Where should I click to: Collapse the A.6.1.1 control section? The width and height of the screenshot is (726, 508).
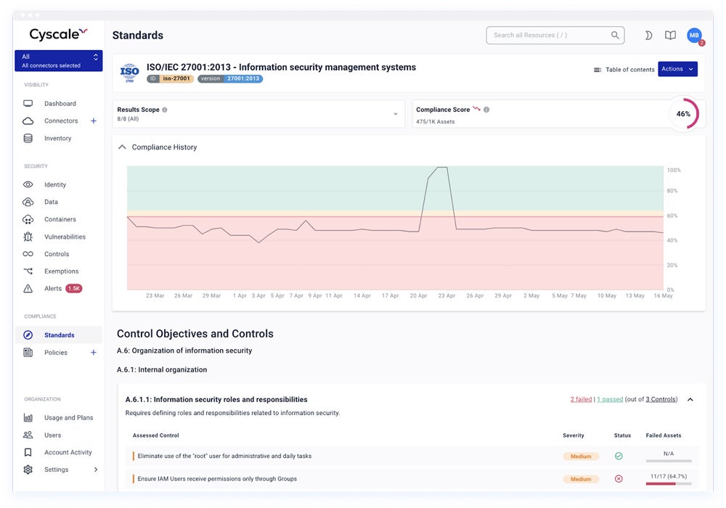(690, 399)
